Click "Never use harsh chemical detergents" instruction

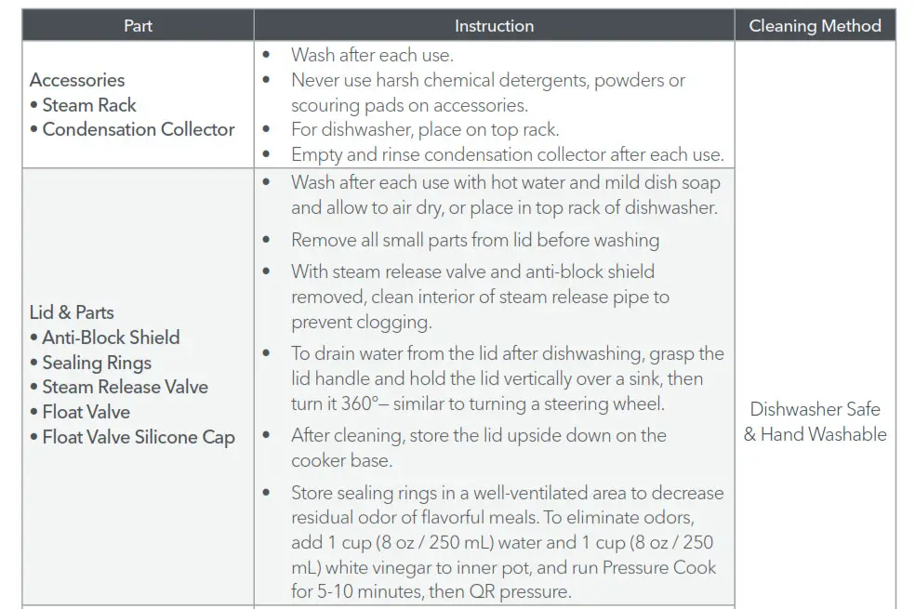pos(488,80)
